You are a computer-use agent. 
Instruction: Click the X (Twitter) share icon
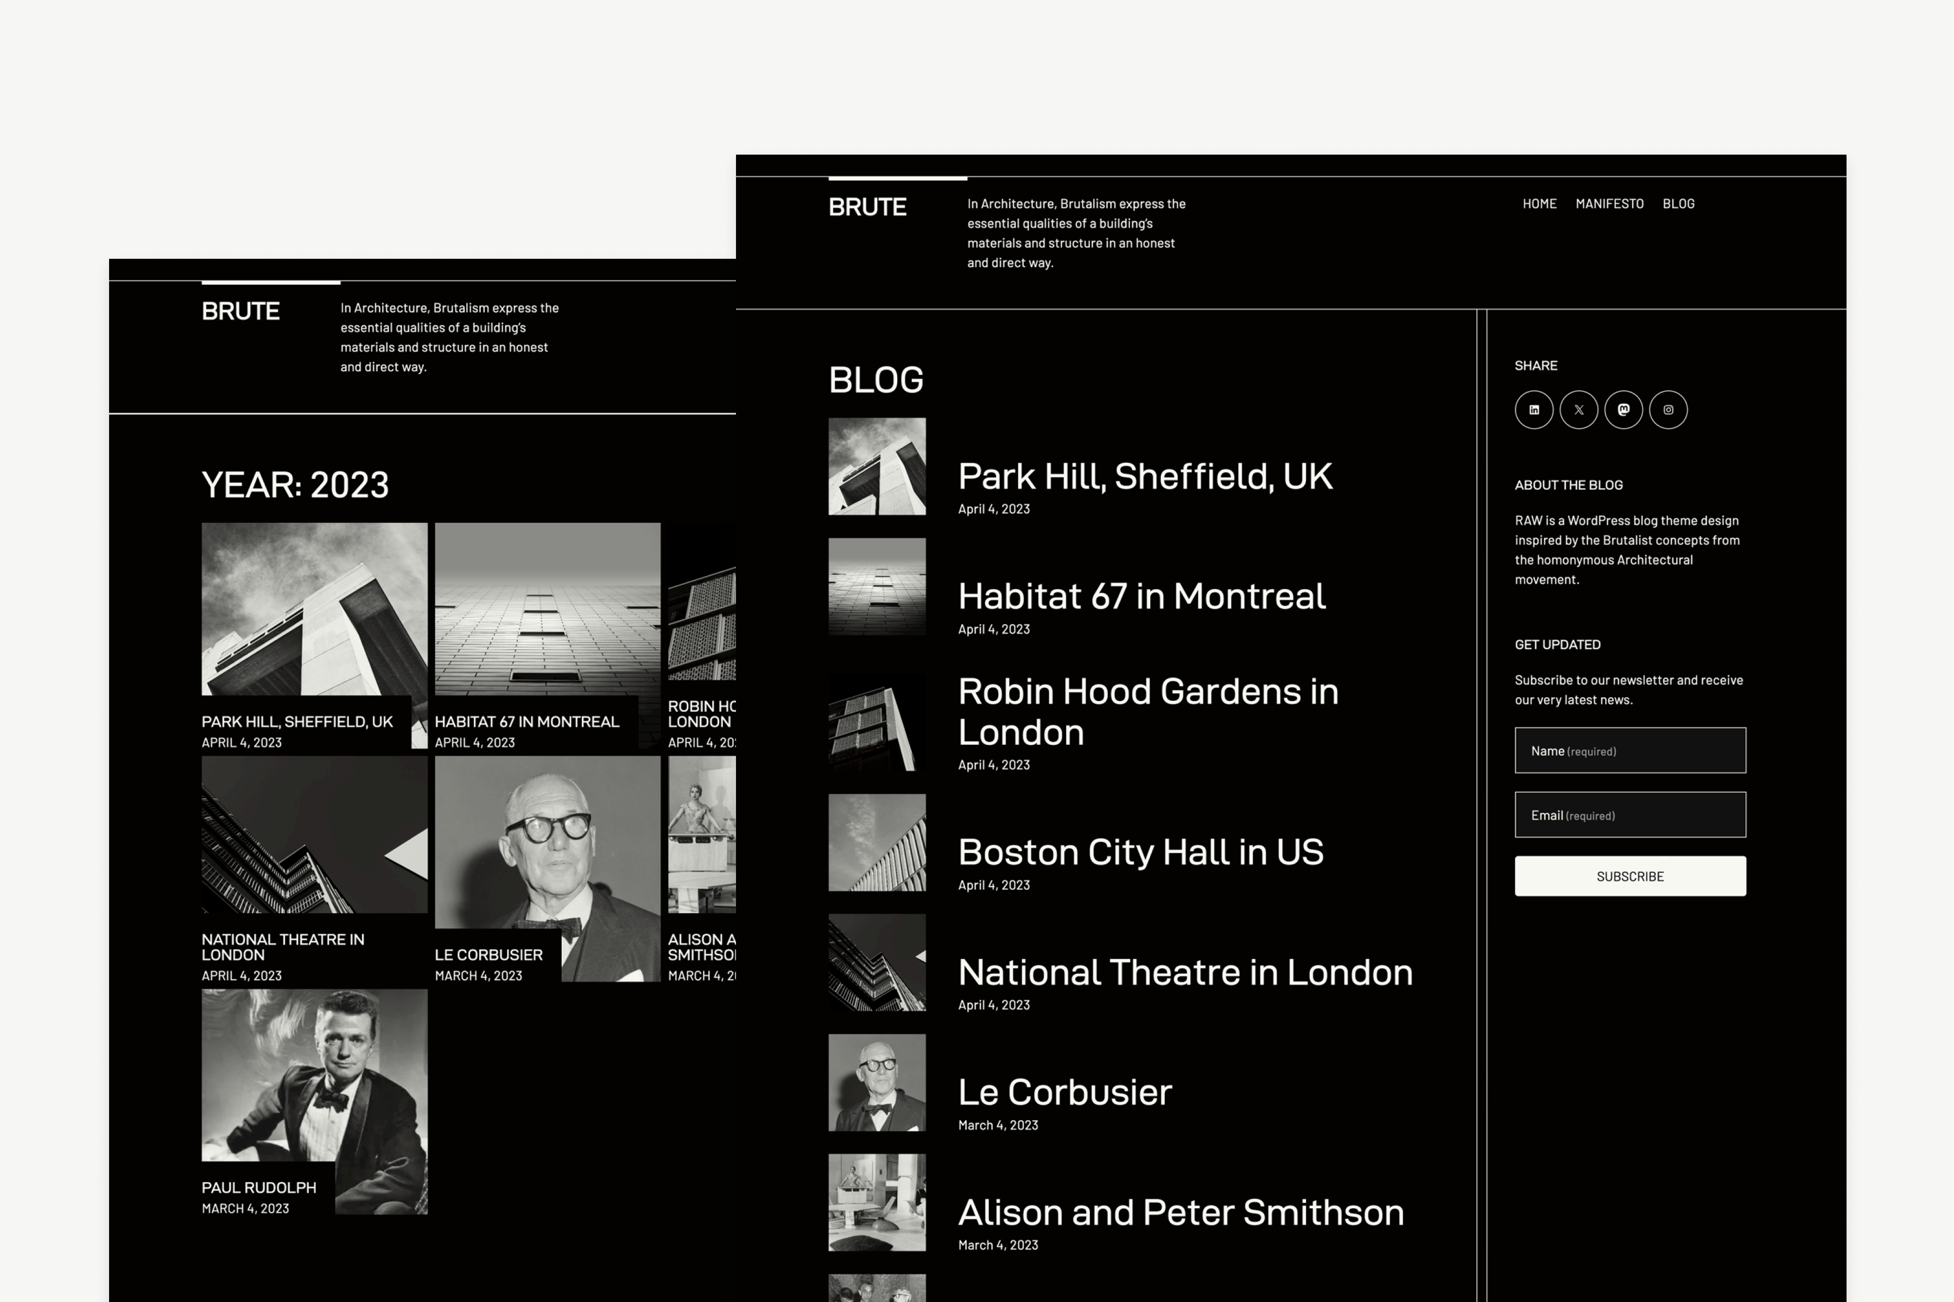point(1578,410)
